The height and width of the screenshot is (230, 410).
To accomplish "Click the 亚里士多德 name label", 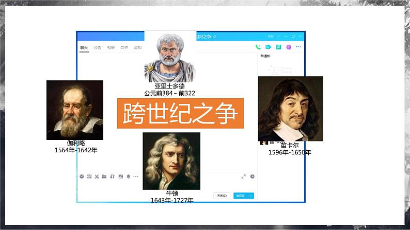I will (170, 86).
